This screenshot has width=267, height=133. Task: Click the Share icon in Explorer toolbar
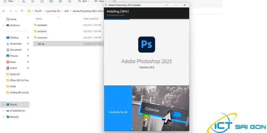point(60,1)
